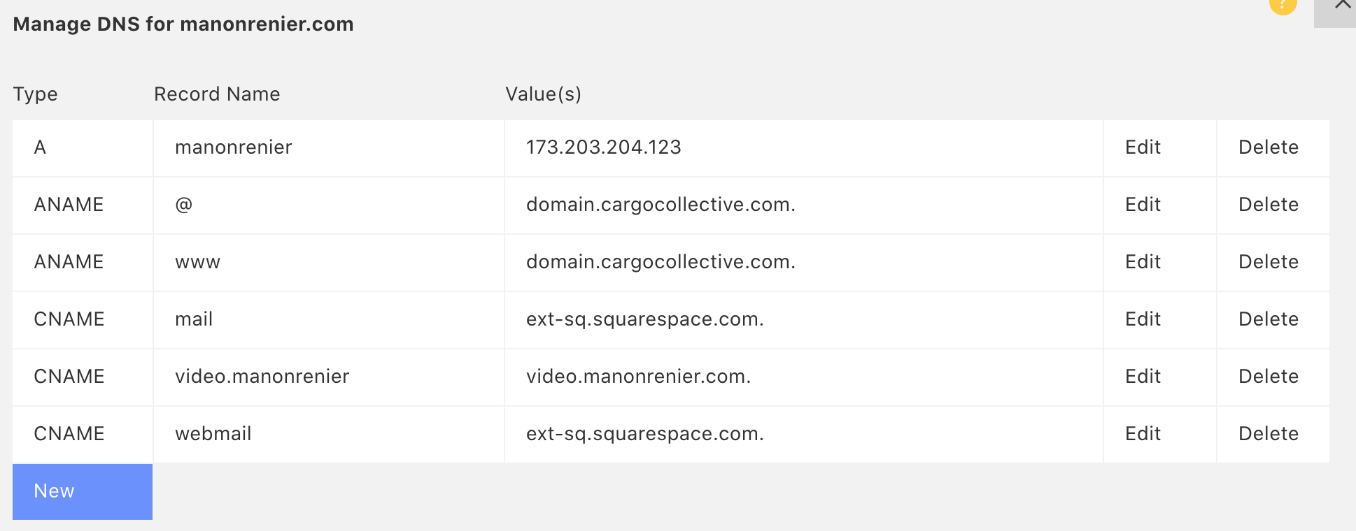
Task: Edit the A record for manonrenier
Action: 1143,147
